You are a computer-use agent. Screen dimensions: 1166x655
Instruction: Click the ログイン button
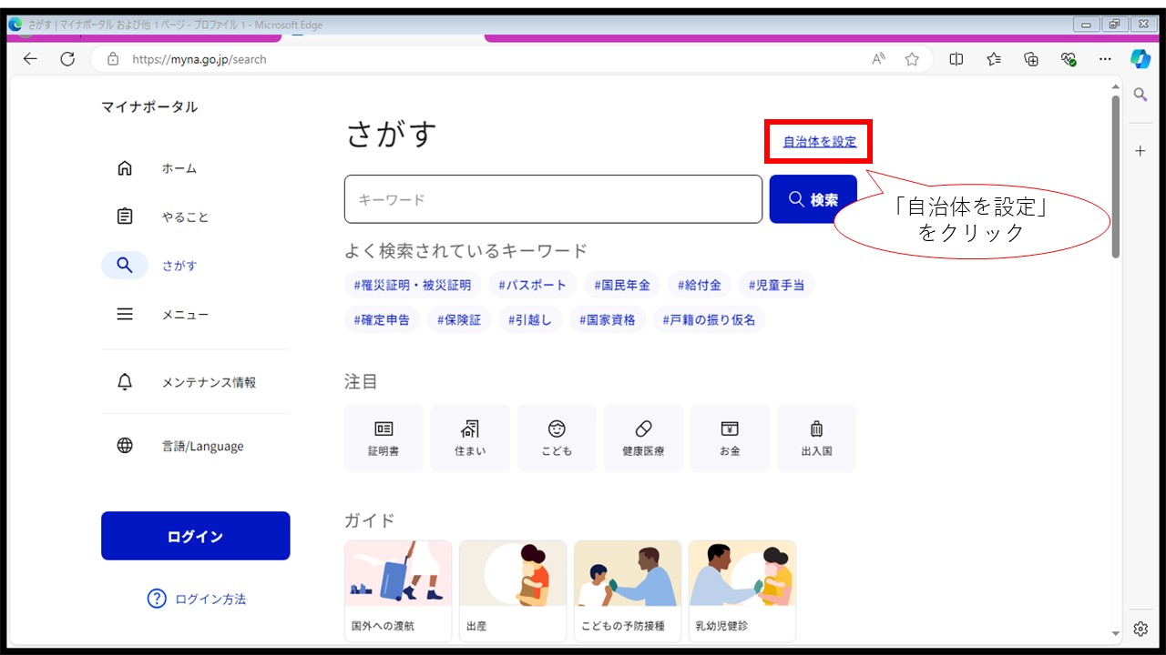coord(196,536)
